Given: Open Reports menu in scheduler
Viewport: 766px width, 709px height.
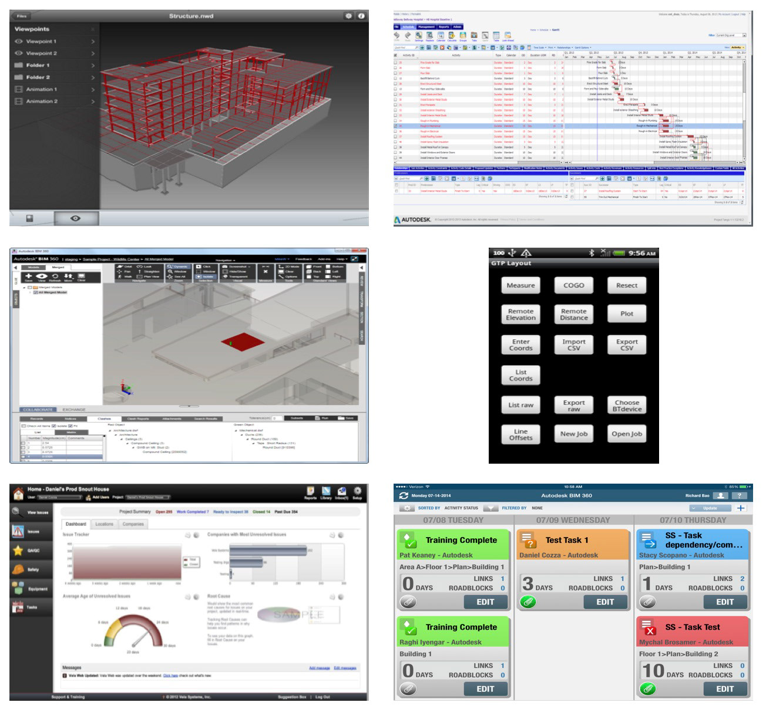Looking at the screenshot, I should pos(444,27).
